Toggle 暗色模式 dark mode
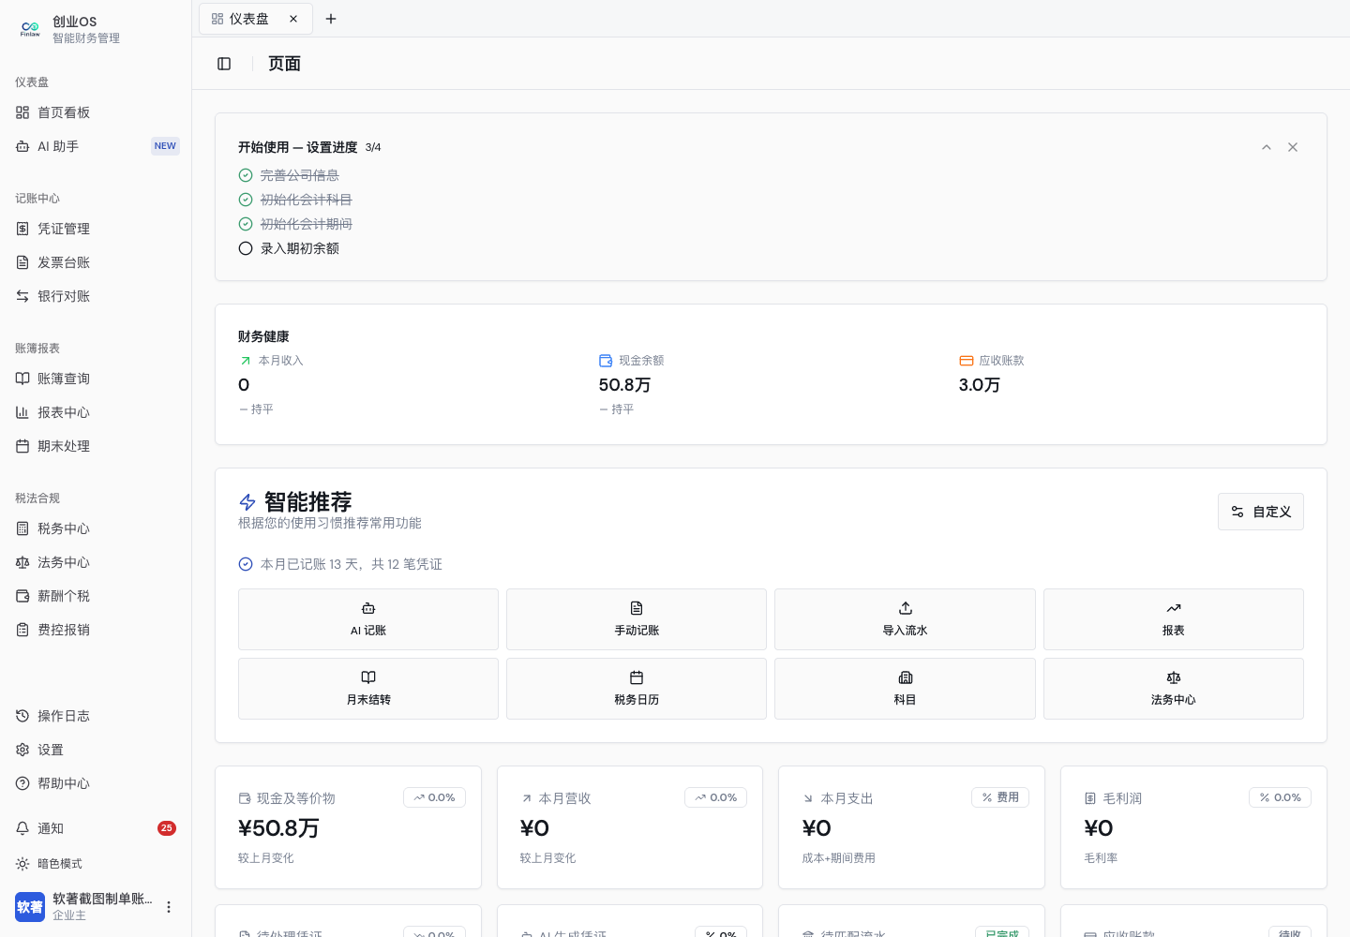Viewport: 1350px width, 937px height. 96,864
